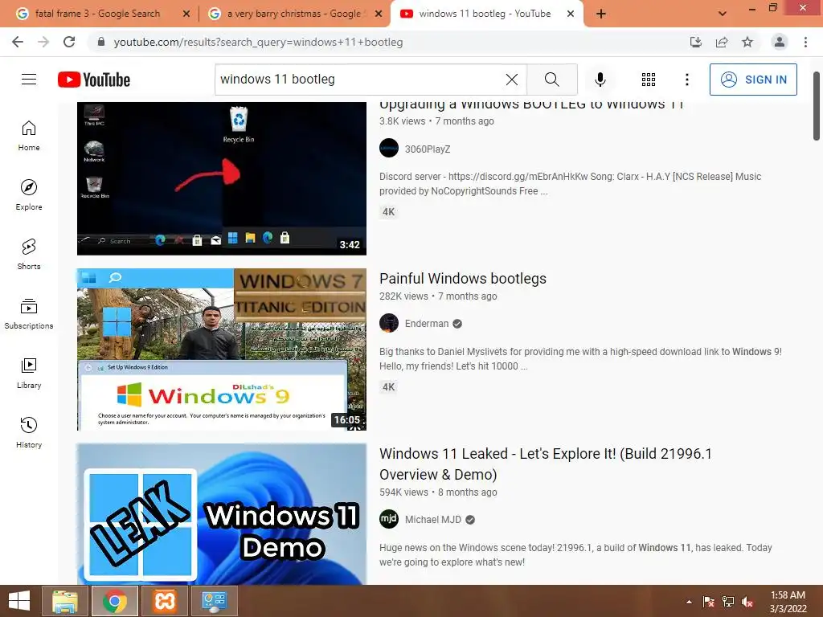Click the taskbar clock 1:58 AM
This screenshot has width=823, height=617.
click(x=788, y=602)
